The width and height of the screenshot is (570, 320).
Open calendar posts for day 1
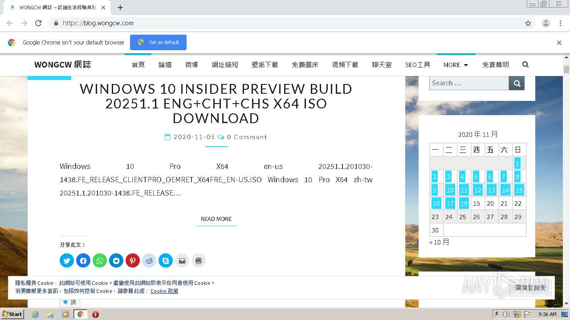point(517,164)
